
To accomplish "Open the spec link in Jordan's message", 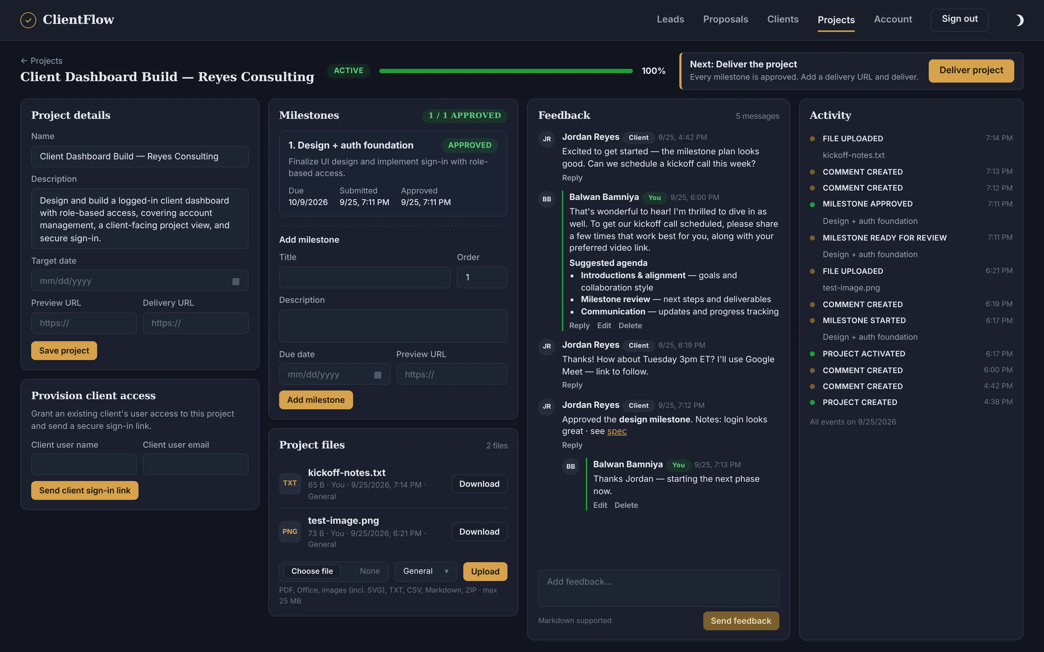I will point(617,431).
